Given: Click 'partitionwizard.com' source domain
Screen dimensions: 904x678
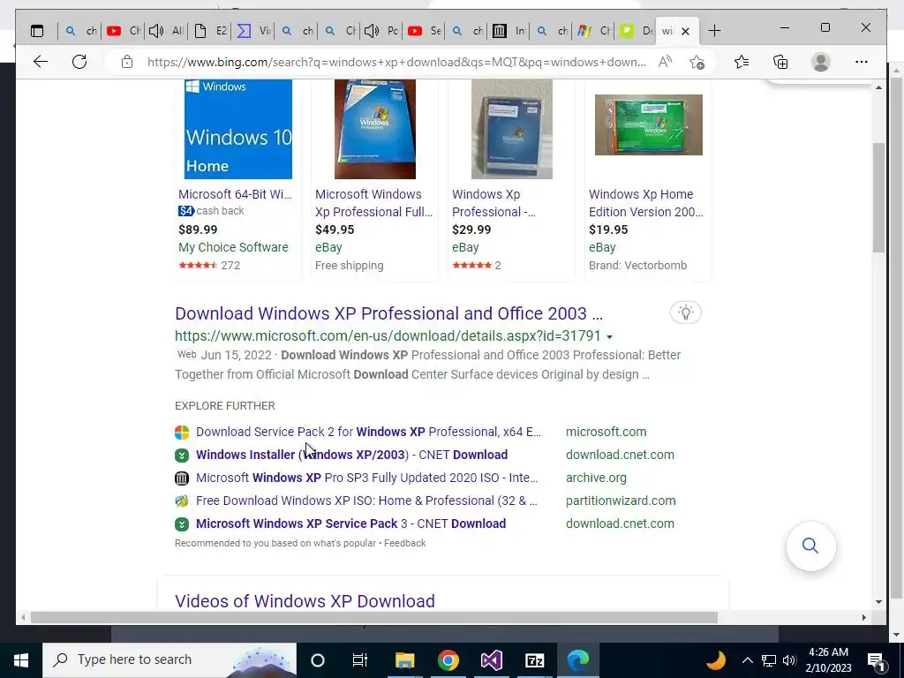Looking at the screenshot, I should coord(621,501).
